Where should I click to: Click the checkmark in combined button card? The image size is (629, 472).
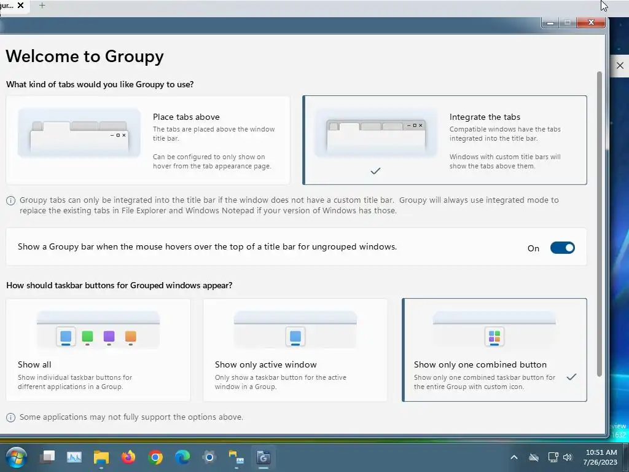(571, 377)
